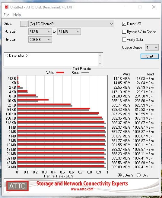Screen dimensions: 162x198
Task: Start the benchmark with the Start button
Action: (x=150, y=56)
